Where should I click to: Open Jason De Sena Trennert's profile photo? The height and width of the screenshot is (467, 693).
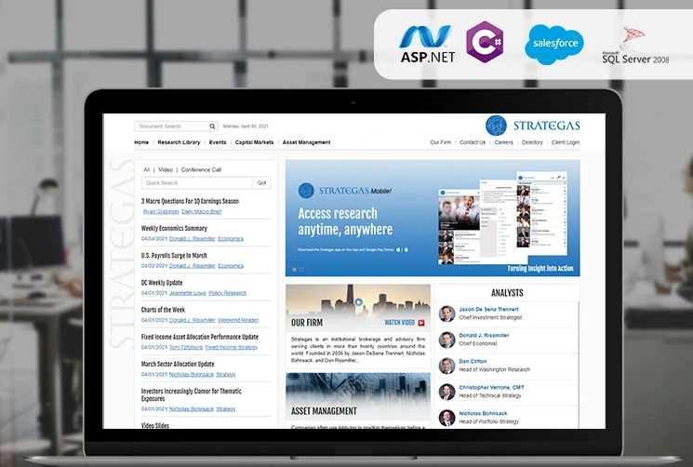coord(447,314)
